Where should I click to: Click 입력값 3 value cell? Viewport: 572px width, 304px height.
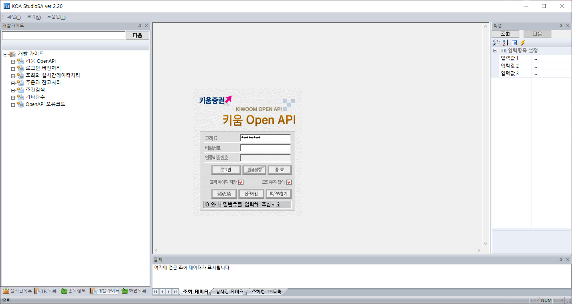pyautogui.click(x=552, y=74)
